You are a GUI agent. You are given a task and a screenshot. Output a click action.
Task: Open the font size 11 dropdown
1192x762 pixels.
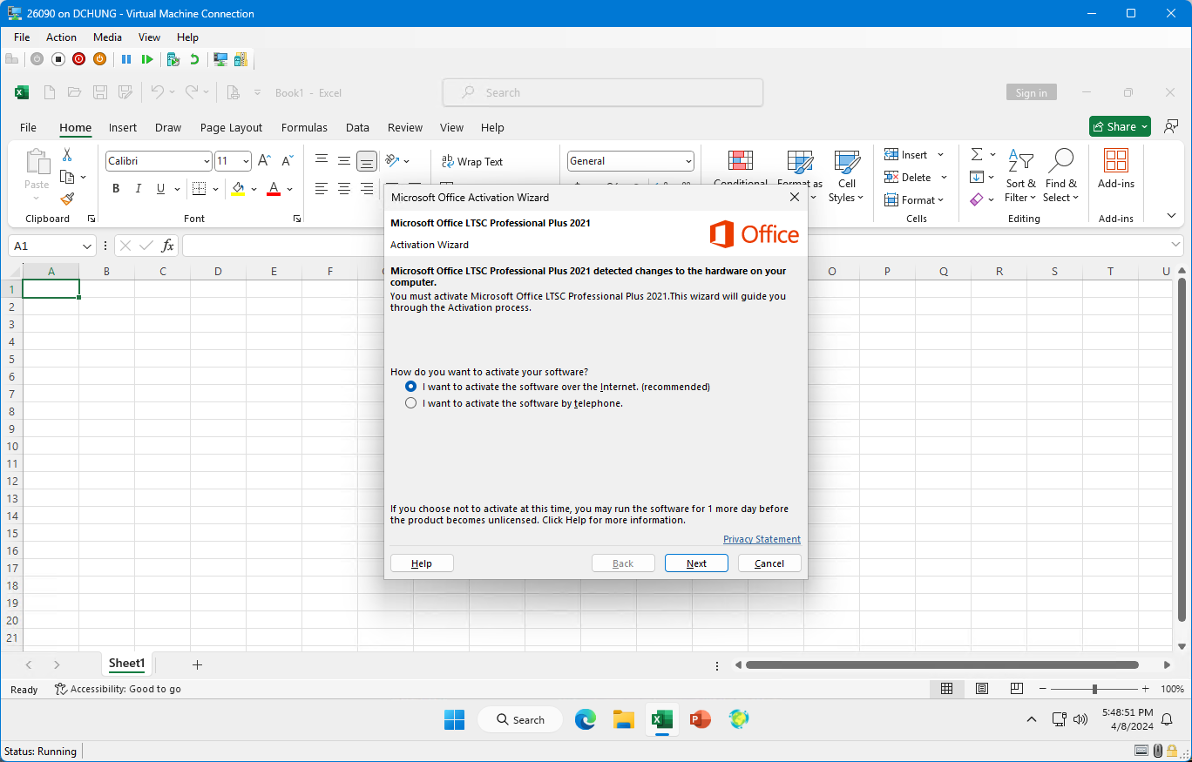(x=247, y=161)
